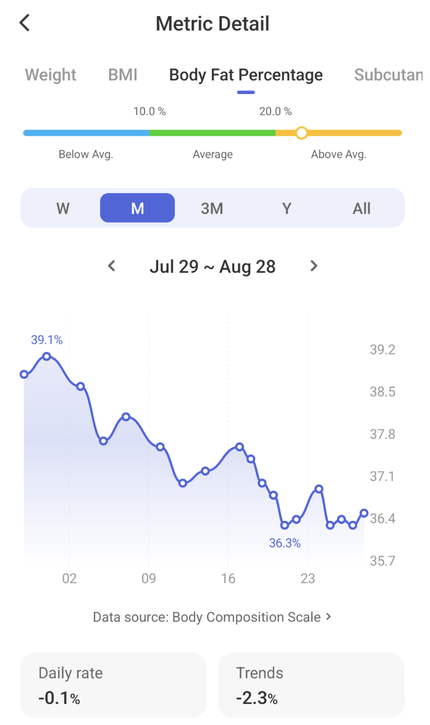Advance to next month with right chevron

pos(314,266)
